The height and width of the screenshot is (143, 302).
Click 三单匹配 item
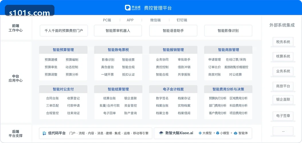pos(52,106)
